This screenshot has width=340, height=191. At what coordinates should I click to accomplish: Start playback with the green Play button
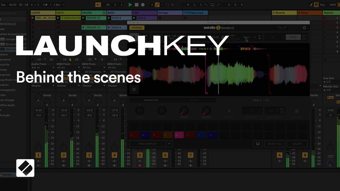tap(130, 5)
